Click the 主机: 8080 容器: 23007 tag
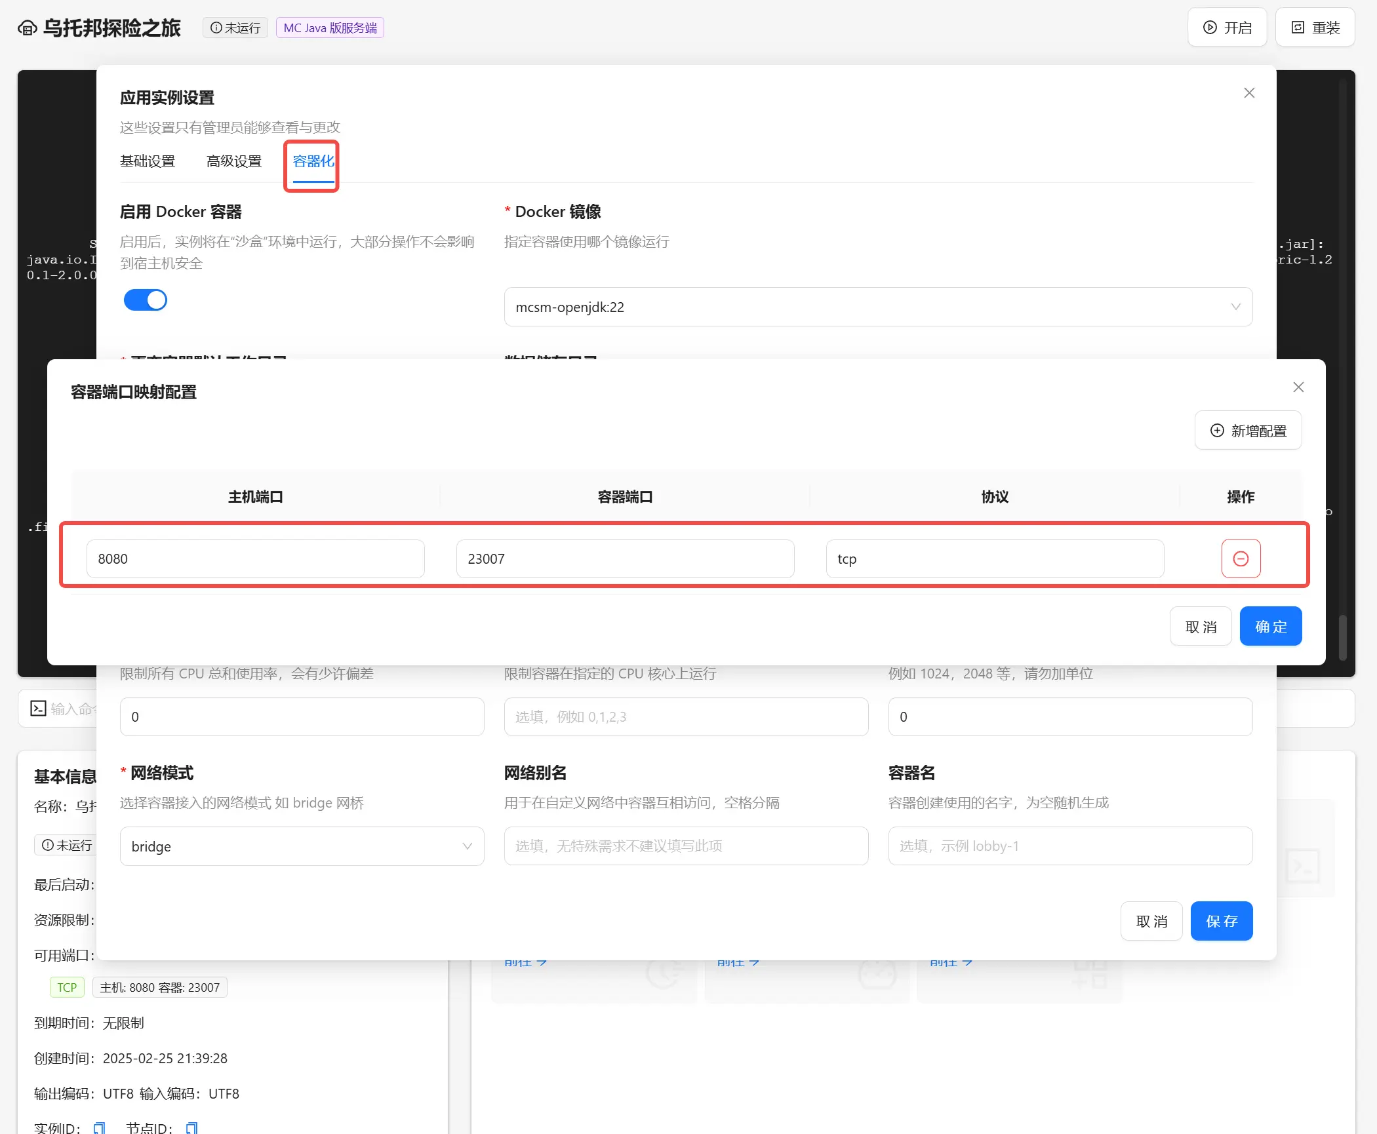The image size is (1377, 1134). (x=160, y=988)
